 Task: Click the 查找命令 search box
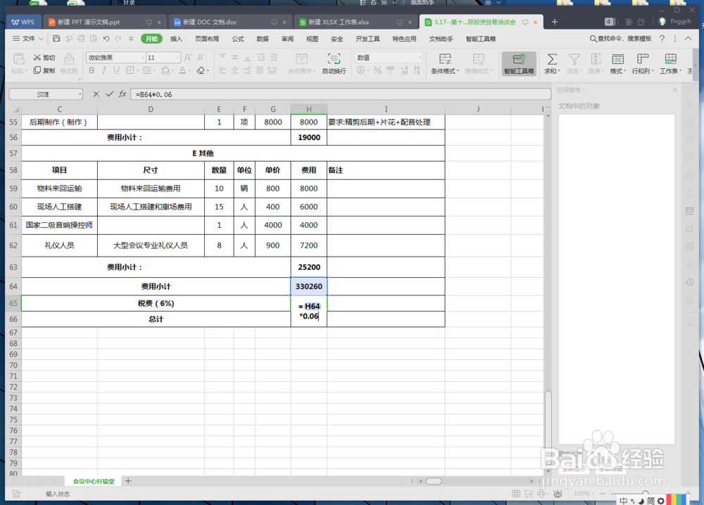coord(620,39)
